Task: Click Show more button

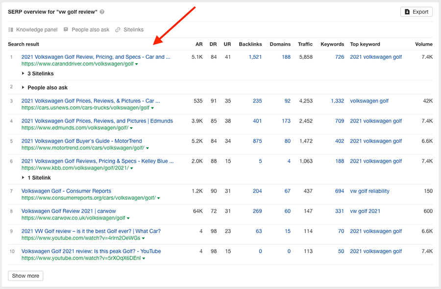Action: pyautogui.click(x=25, y=276)
